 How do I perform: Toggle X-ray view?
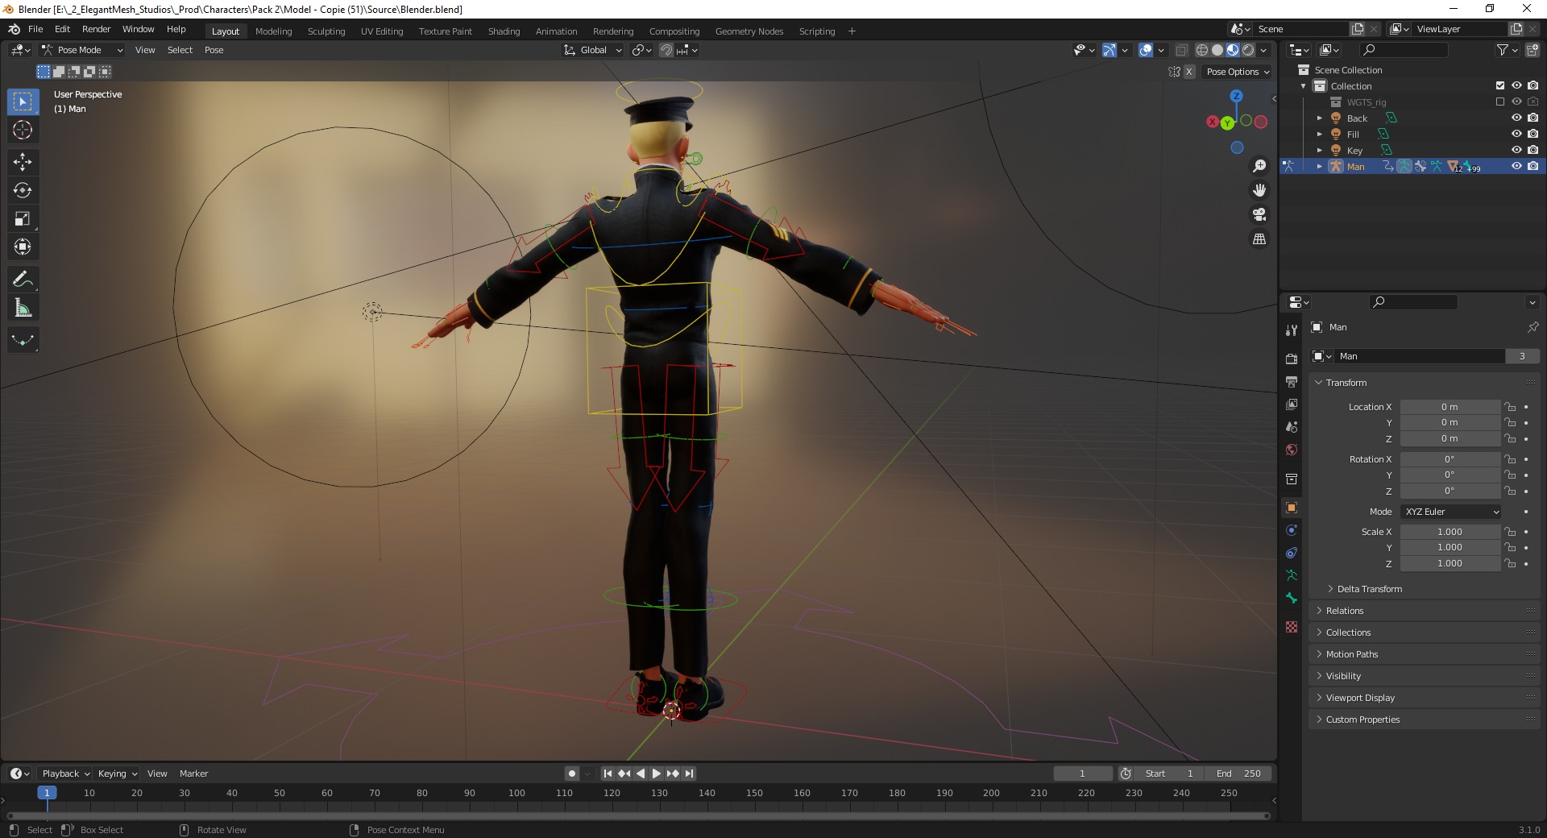click(1181, 50)
